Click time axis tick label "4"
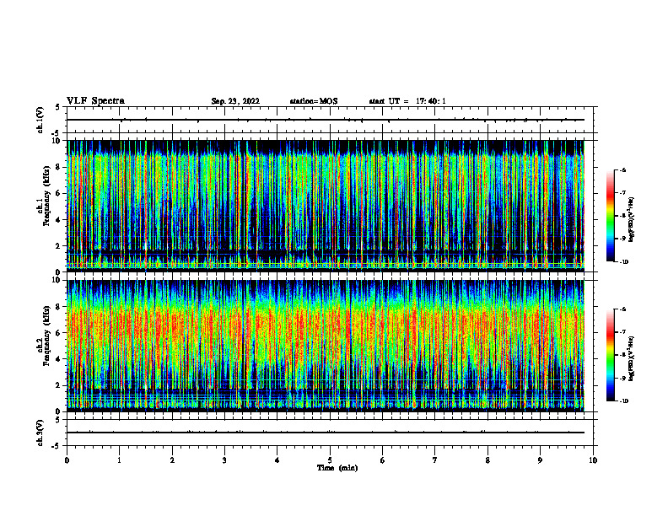668x516 pixels. tap(277, 460)
